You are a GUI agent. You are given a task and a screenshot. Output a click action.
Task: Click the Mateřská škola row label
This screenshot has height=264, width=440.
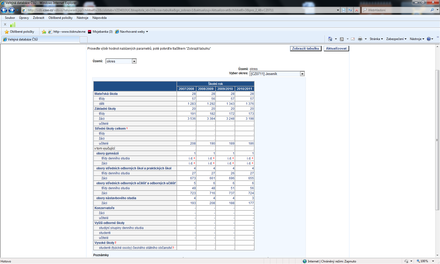point(106,94)
